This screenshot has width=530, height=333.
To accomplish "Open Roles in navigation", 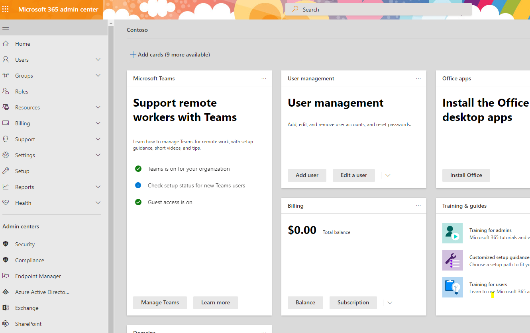I will 22,92.
